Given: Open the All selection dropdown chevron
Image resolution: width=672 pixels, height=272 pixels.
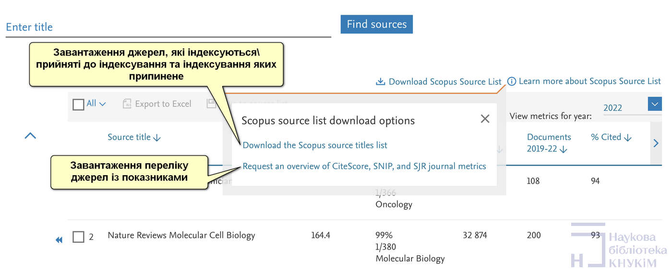Looking at the screenshot, I should point(102,104).
